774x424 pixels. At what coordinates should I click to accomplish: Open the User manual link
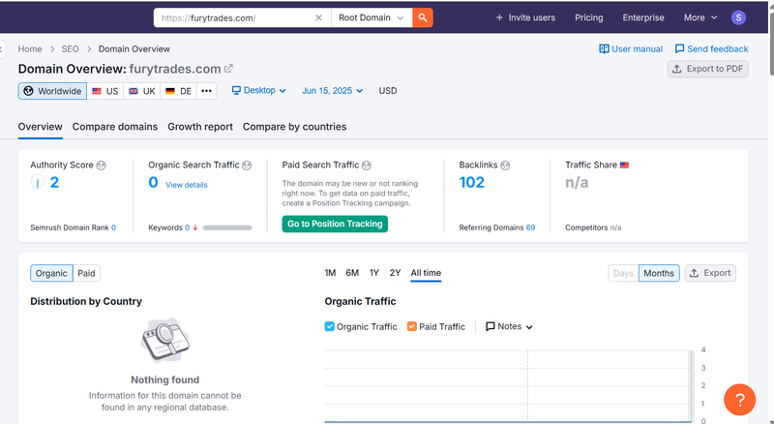[x=631, y=49]
